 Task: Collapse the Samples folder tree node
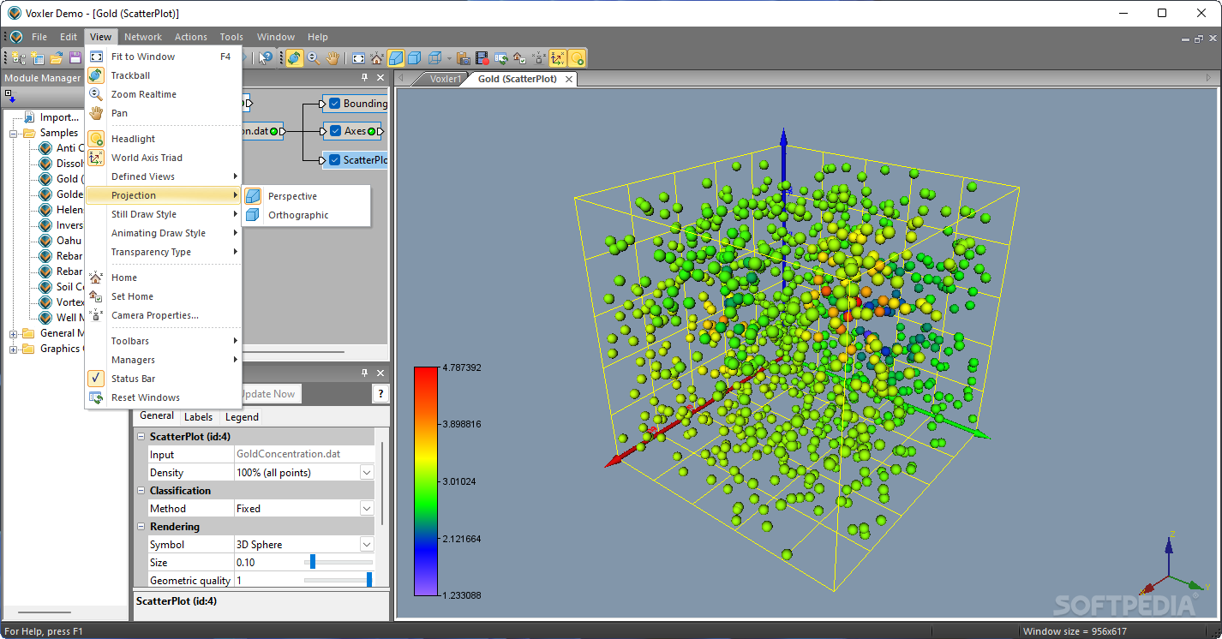pos(14,134)
